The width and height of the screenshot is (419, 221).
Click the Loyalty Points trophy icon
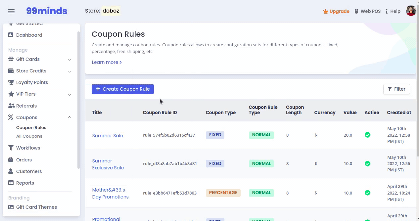(x=11, y=82)
